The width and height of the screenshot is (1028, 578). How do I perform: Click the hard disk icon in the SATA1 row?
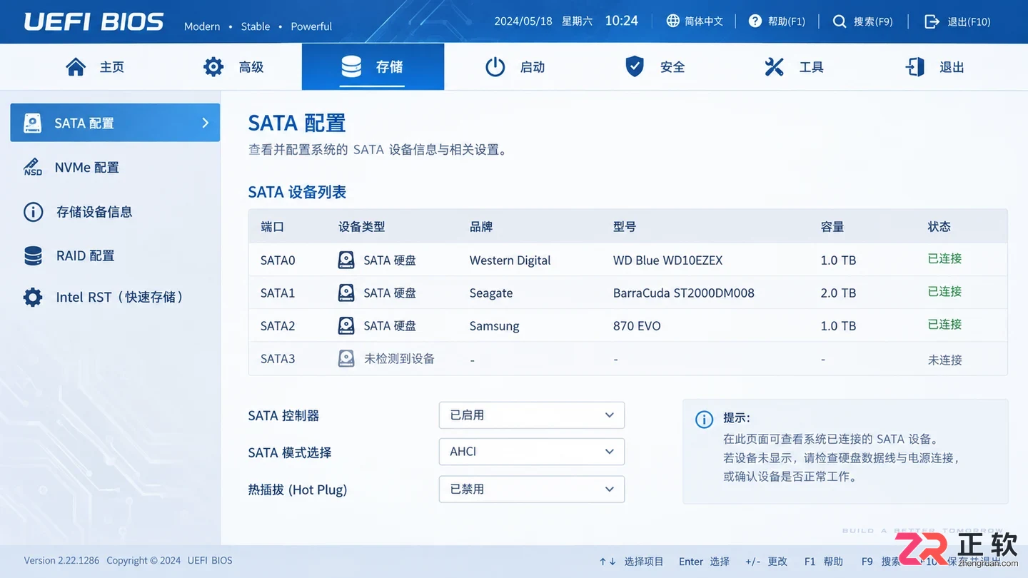tap(346, 293)
